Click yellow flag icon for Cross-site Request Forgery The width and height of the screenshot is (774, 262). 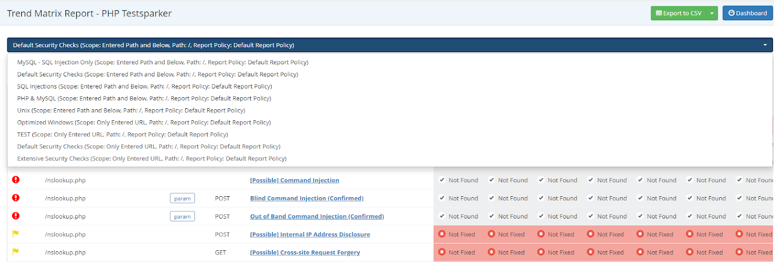click(x=15, y=252)
